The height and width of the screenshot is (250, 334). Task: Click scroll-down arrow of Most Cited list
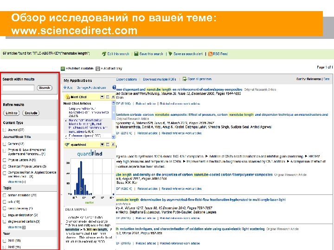pos(114,137)
